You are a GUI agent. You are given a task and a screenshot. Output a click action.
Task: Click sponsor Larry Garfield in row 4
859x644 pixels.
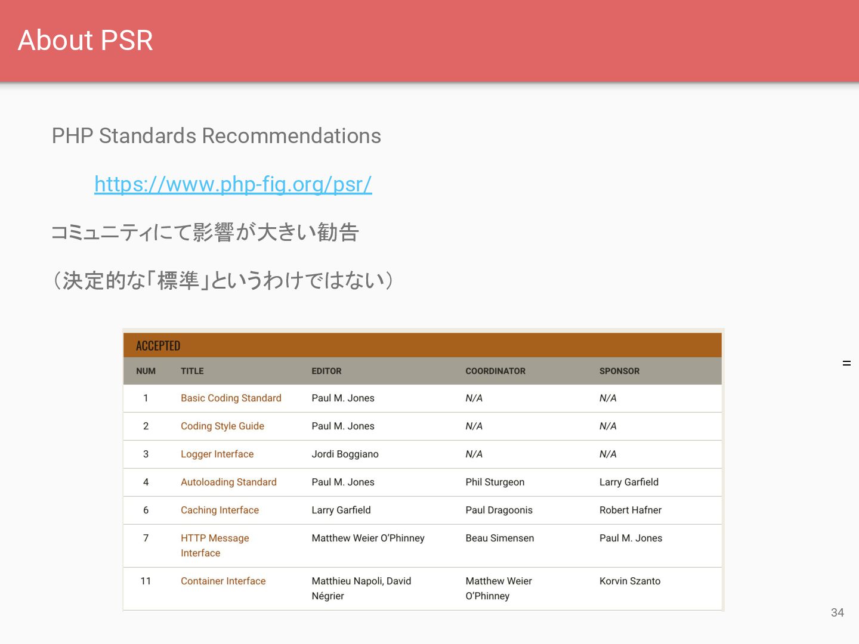click(x=629, y=482)
